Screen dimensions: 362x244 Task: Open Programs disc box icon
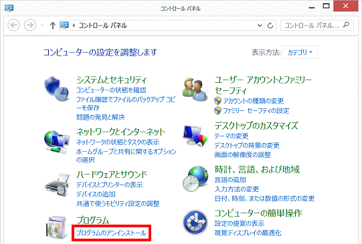click(57, 227)
